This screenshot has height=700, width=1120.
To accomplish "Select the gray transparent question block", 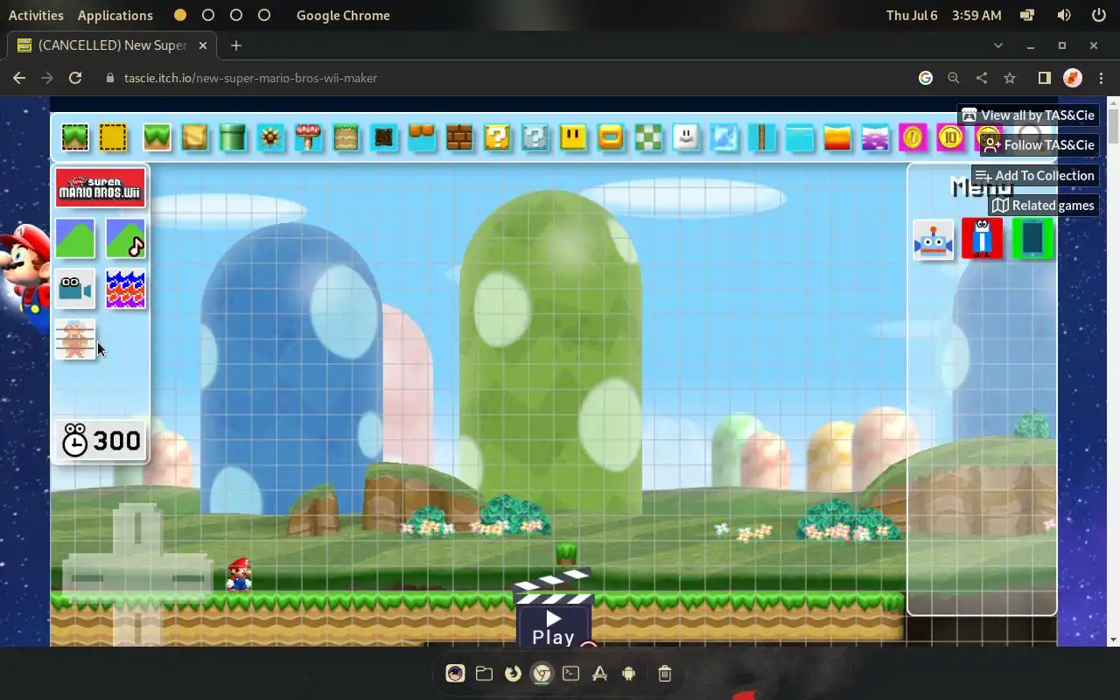I will [535, 137].
